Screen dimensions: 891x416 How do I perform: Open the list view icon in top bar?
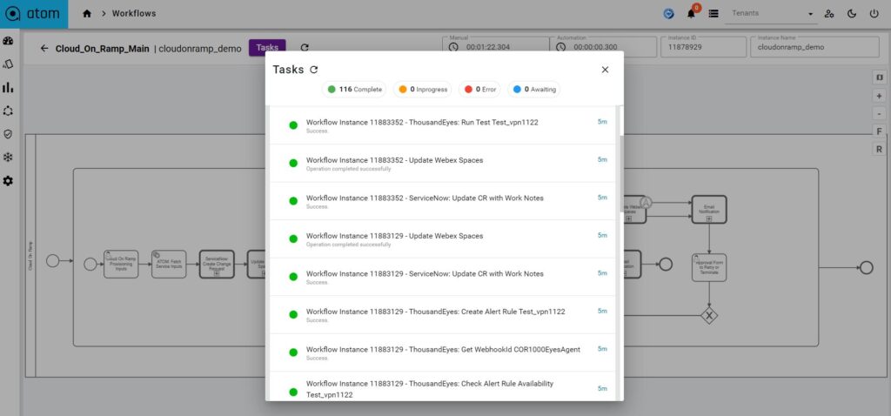(713, 14)
